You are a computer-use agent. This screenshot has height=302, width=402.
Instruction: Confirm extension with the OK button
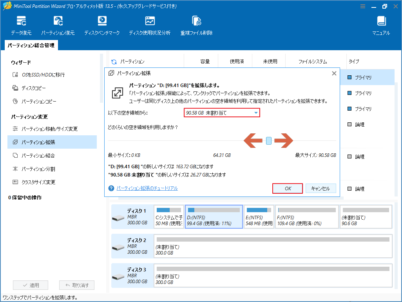(287, 188)
